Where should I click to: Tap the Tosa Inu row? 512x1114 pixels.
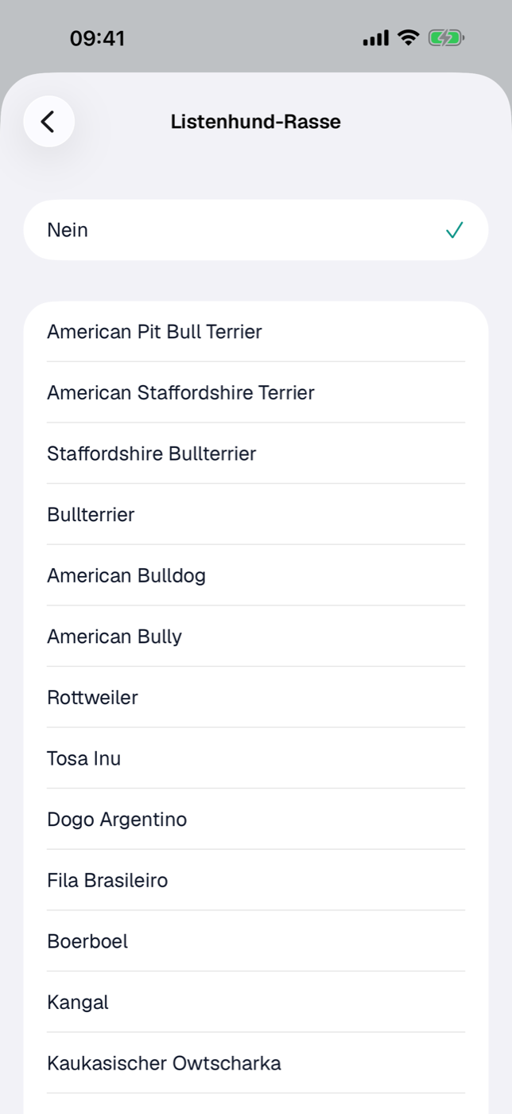(x=256, y=758)
